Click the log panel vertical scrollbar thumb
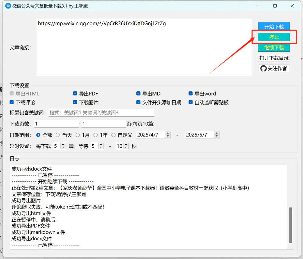This screenshot has height=259, width=303. tap(290, 225)
